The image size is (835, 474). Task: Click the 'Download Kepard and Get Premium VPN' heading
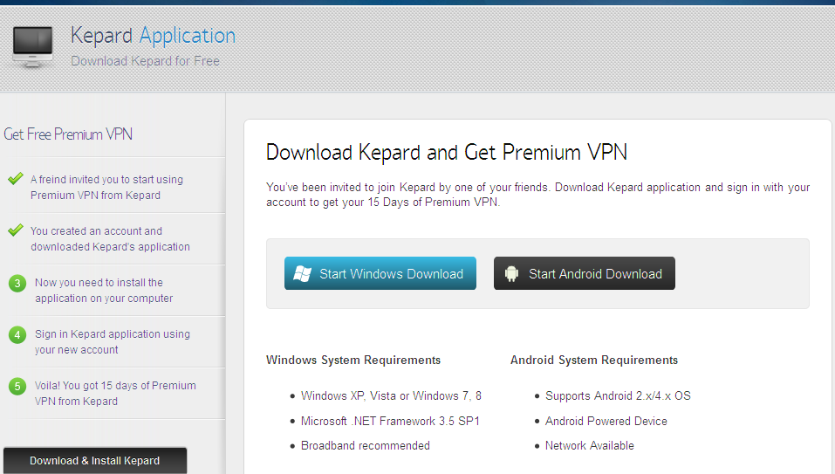coord(446,152)
